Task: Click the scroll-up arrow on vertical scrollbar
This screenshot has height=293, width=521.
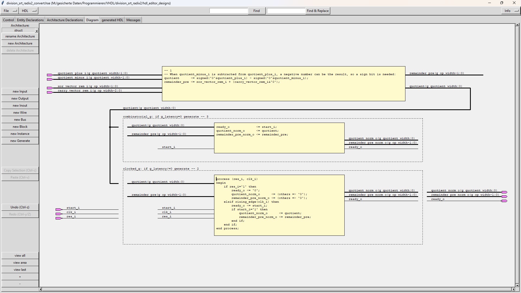Action: click(x=517, y=25)
